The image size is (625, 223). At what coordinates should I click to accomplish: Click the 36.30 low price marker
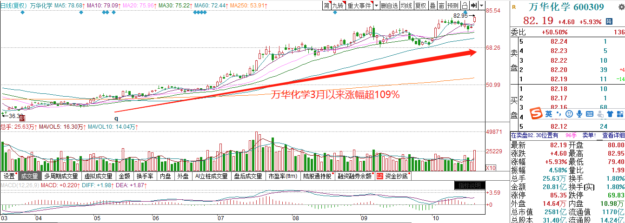15,116
